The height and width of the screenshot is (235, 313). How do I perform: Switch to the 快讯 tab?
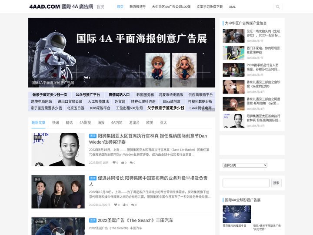tap(56, 122)
